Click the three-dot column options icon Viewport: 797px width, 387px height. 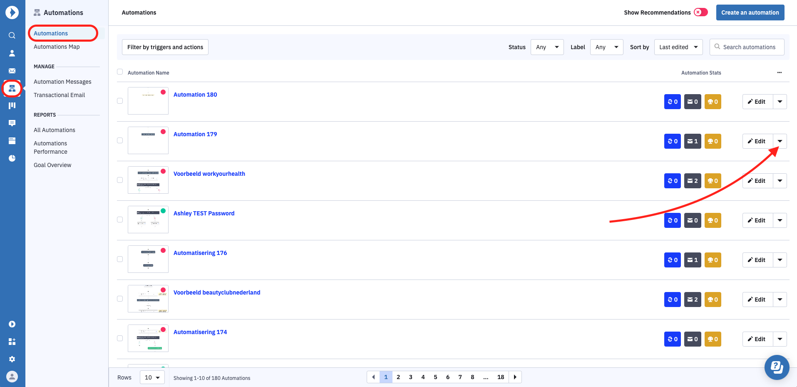[x=780, y=72]
